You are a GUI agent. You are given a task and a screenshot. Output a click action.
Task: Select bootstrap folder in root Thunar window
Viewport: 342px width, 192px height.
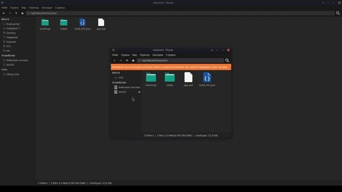coord(151,79)
